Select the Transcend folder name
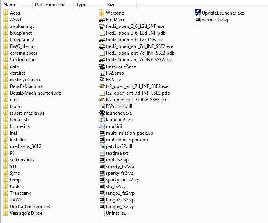Viewport: 268px width, 223px height. coord(21,193)
